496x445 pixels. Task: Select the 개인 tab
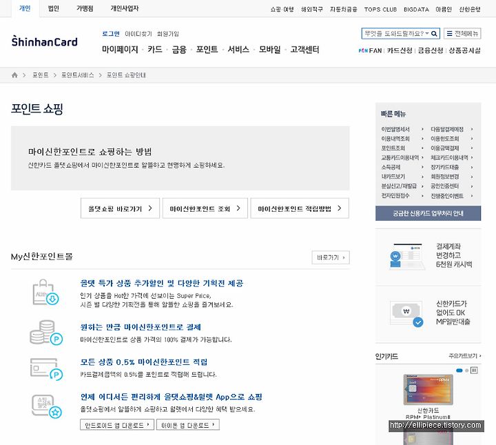[x=25, y=8]
